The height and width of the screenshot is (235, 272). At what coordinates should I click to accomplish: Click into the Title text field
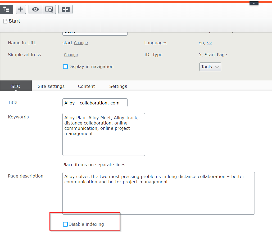[x=95, y=103]
